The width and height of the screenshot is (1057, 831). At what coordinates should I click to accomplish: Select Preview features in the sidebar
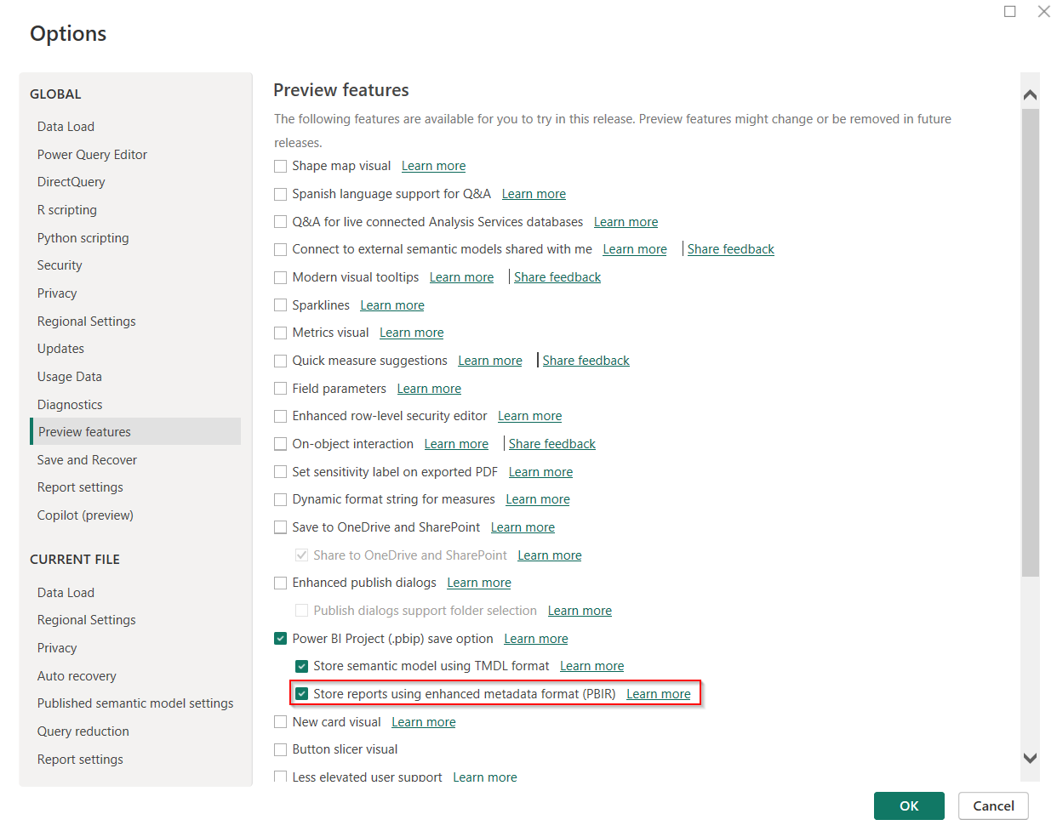pyautogui.click(x=135, y=431)
